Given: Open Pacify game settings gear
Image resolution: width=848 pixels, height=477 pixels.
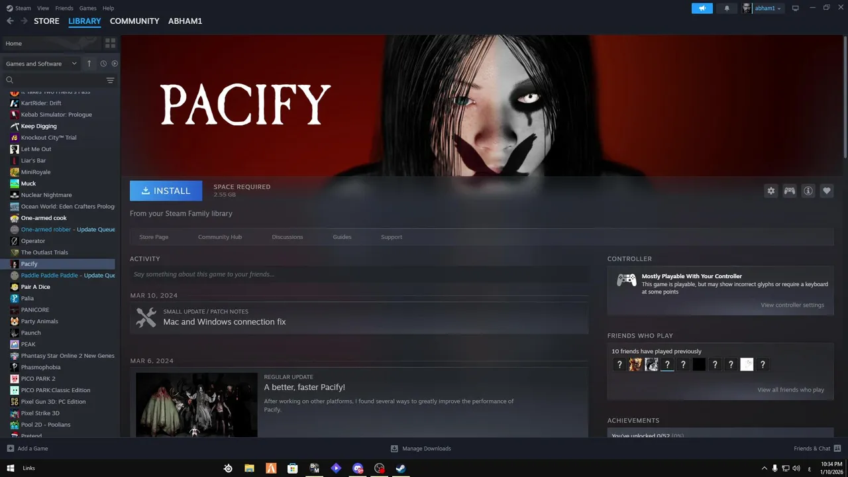Looking at the screenshot, I should coord(771,191).
